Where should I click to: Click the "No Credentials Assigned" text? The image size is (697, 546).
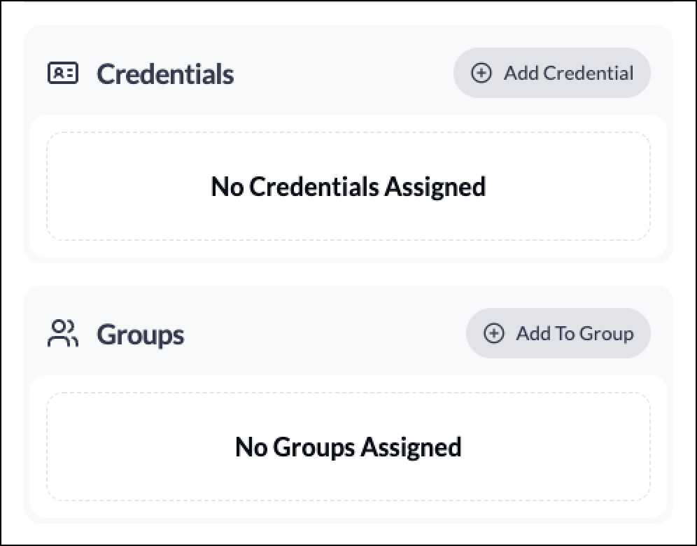tap(348, 187)
